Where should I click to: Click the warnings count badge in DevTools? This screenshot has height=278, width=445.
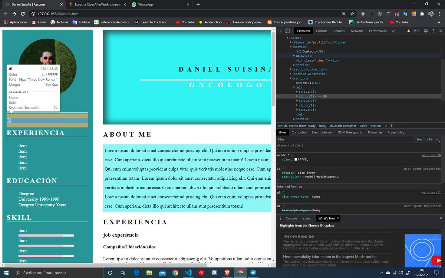click(x=409, y=31)
